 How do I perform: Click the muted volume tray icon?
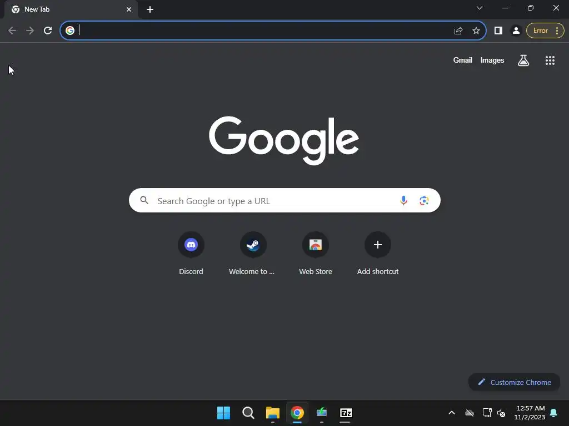point(501,413)
